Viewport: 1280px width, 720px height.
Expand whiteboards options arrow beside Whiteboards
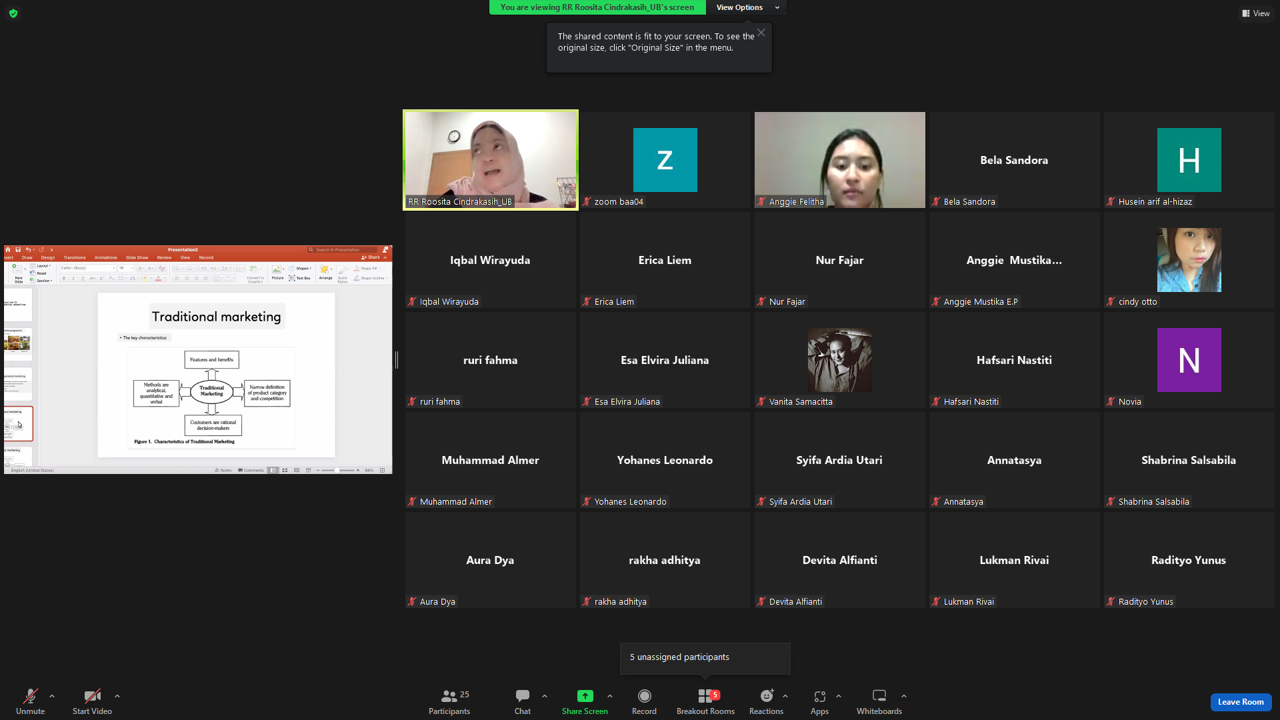(x=904, y=696)
